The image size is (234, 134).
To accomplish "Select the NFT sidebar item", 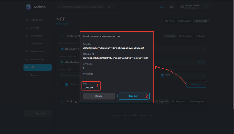I will coord(37,67).
